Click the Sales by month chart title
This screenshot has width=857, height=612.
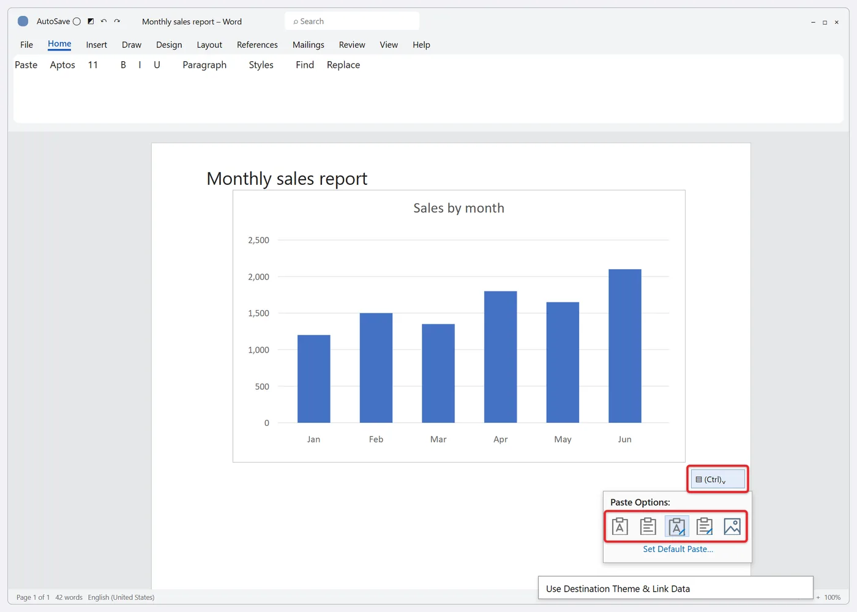coord(458,208)
